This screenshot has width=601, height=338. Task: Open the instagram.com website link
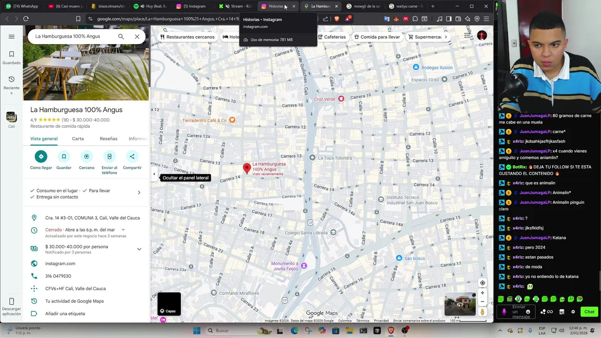tap(60, 263)
